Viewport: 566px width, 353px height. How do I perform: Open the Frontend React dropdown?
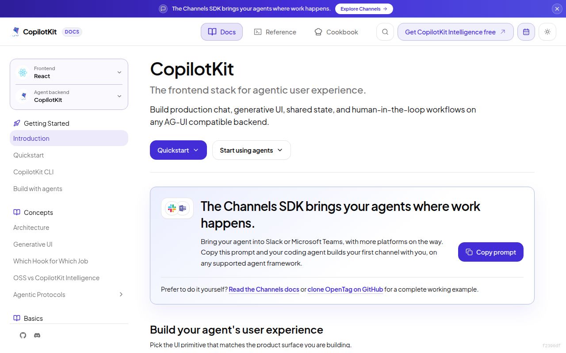69,72
